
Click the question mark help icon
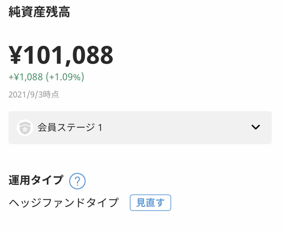tap(77, 181)
